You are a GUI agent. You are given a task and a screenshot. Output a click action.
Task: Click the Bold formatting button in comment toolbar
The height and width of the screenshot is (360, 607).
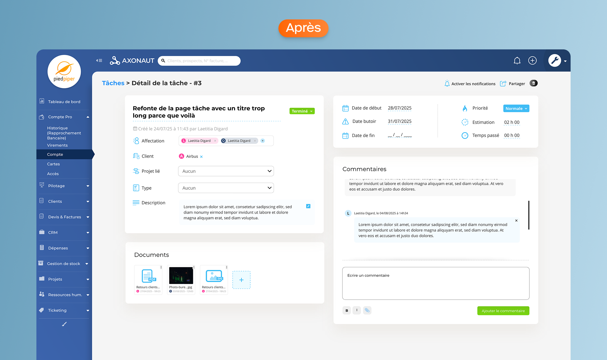(347, 310)
